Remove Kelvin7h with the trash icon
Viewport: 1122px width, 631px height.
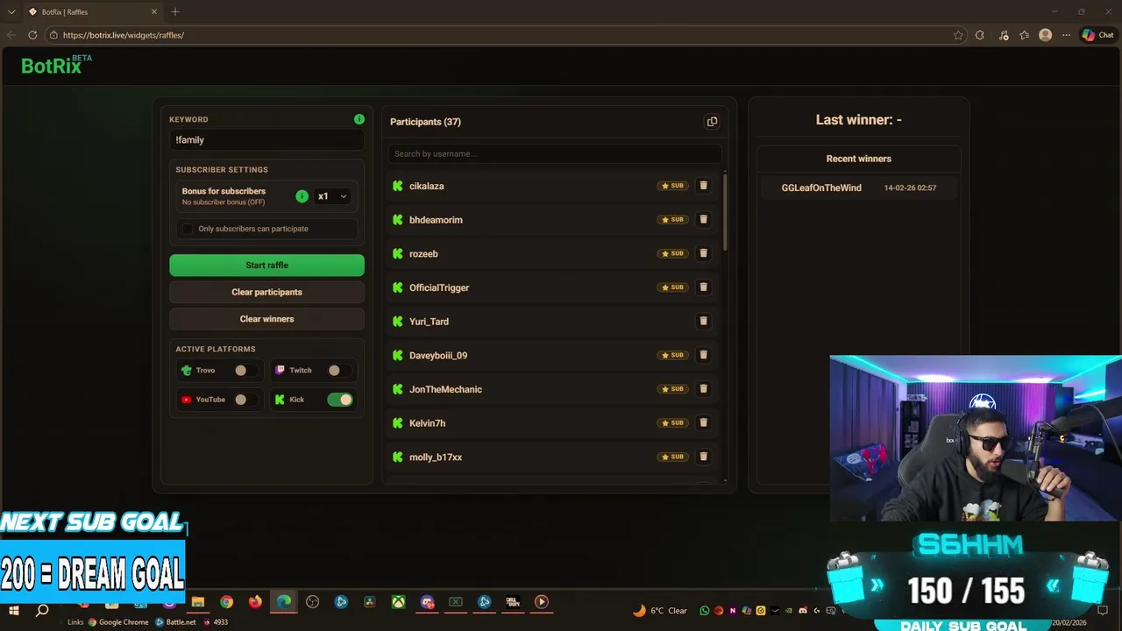point(703,422)
